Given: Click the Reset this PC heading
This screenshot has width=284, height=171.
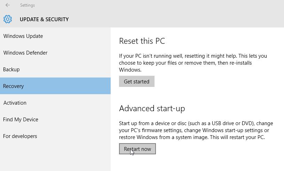Looking at the screenshot, I should tap(142, 41).
